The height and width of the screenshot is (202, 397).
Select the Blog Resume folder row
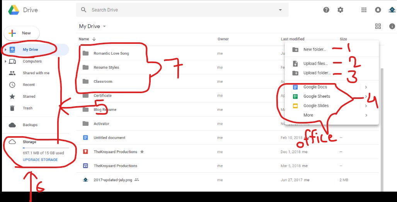coord(228,110)
